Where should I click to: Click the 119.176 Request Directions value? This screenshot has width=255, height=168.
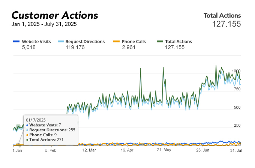[75, 48]
